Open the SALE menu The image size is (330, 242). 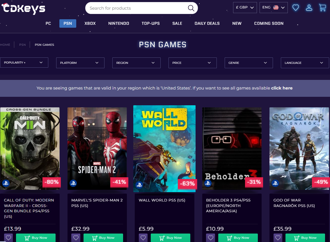click(x=177, y=23)
